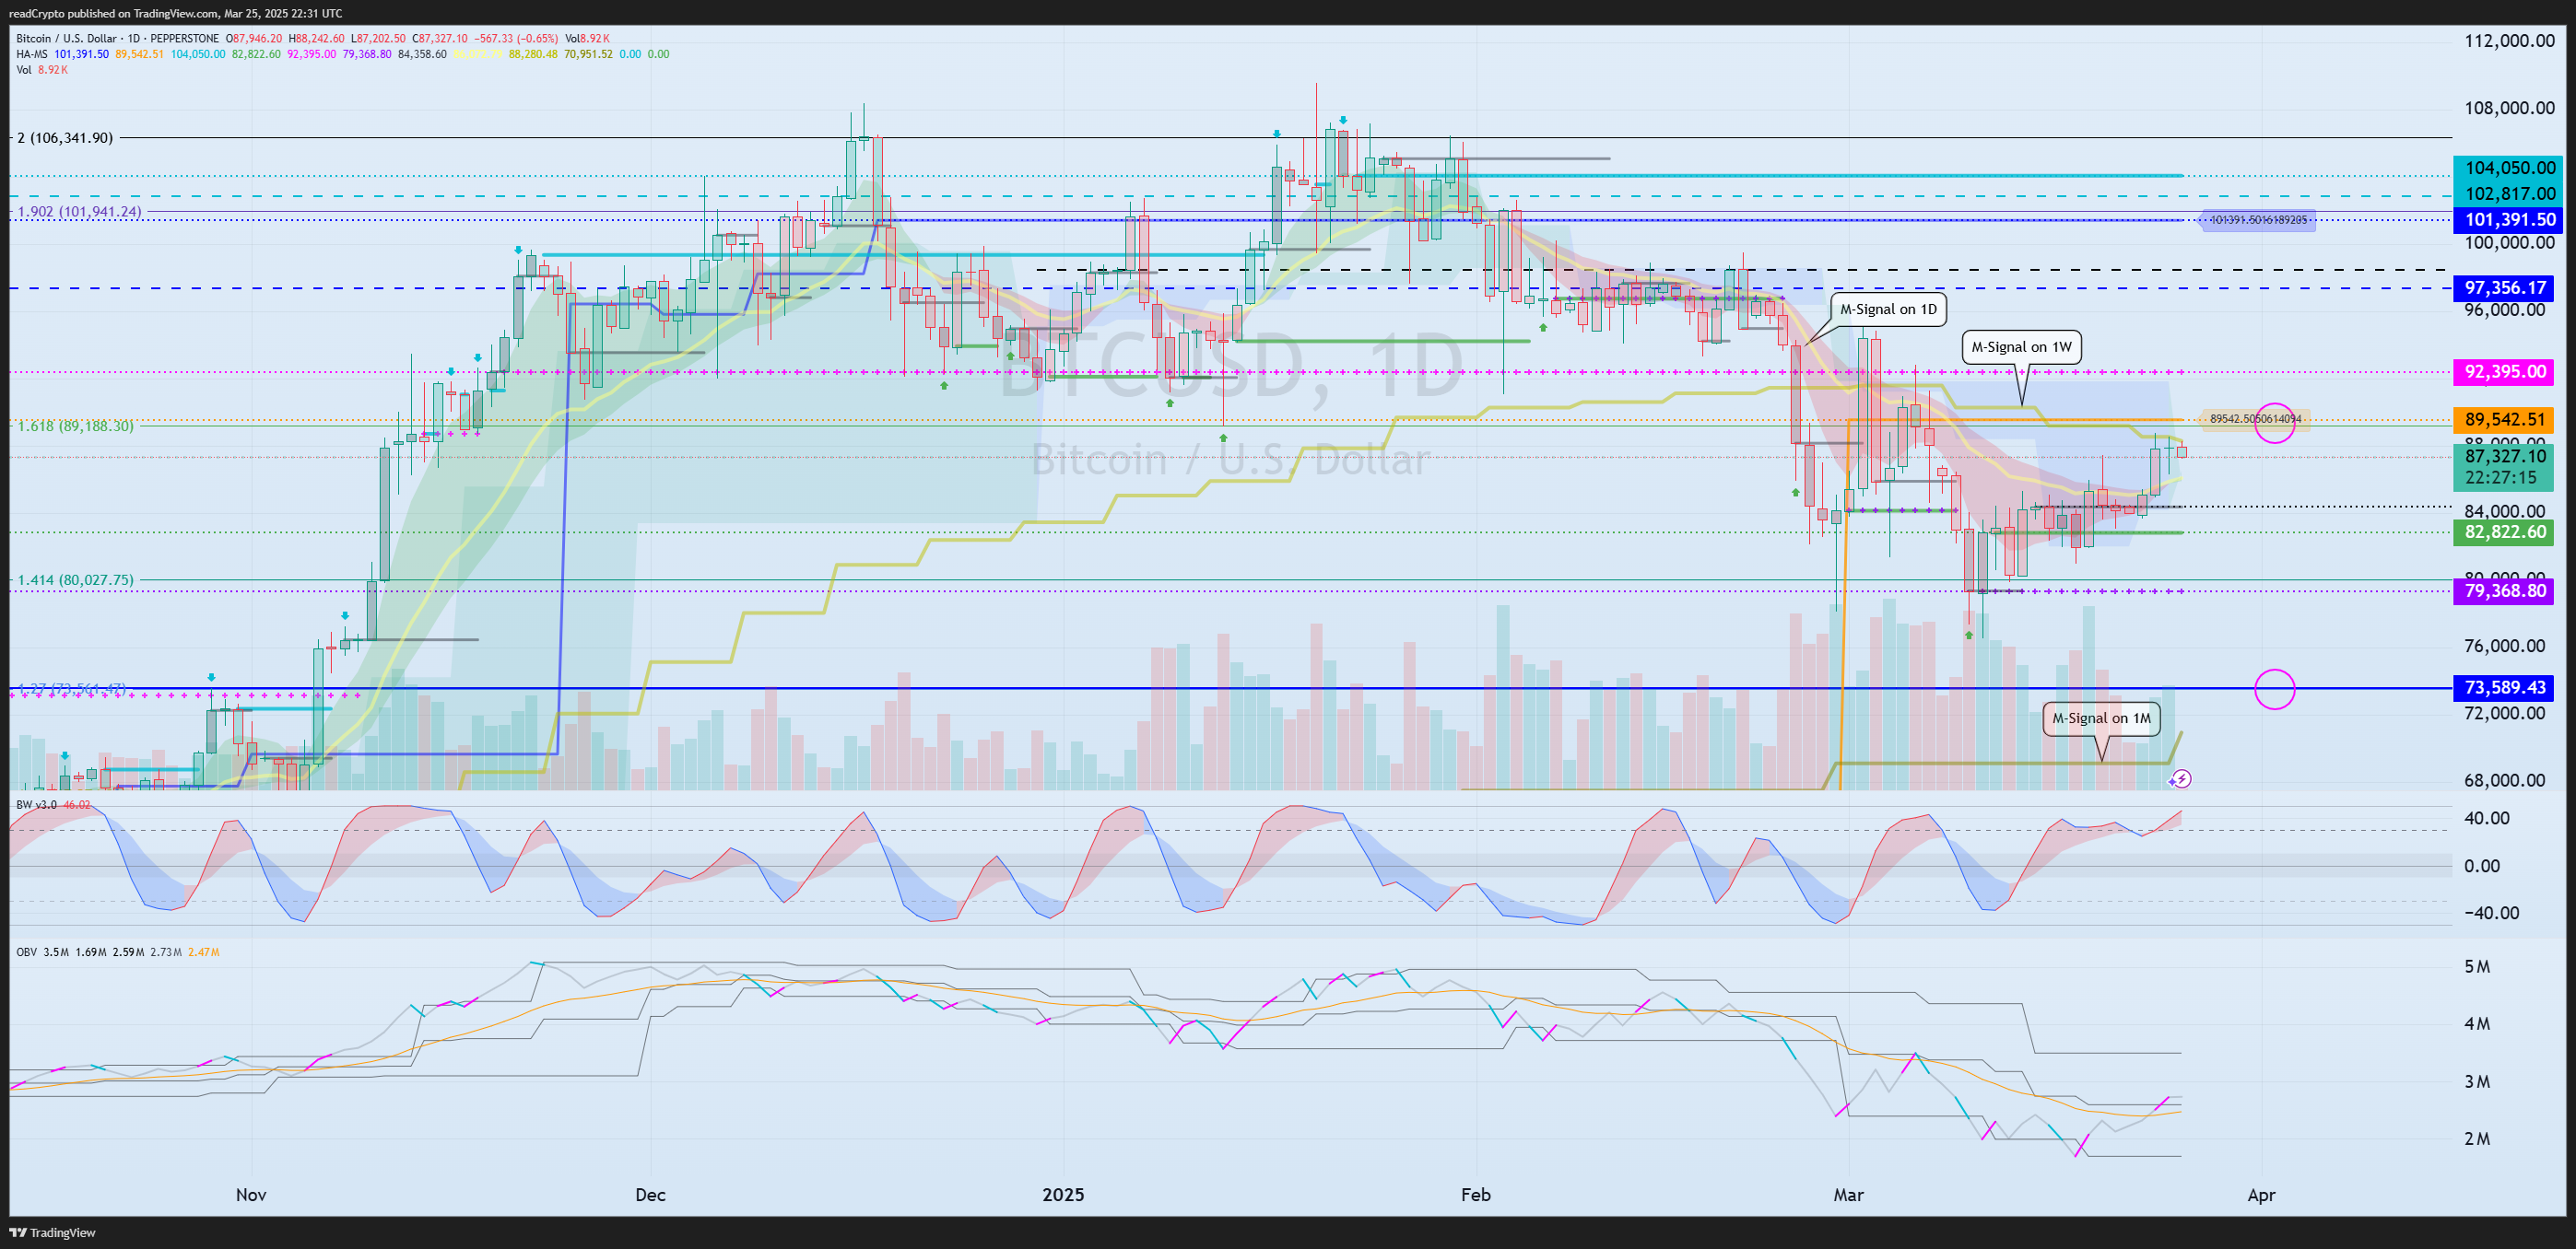Click the 112,000.00 price axis label
2576x1249 pixels.
point(2509,41)
